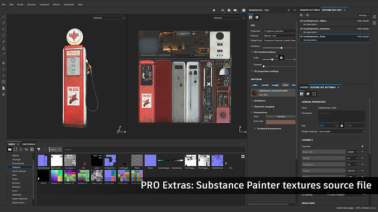Select the rust_fine substance material thumbnail

tap(254, 93)
